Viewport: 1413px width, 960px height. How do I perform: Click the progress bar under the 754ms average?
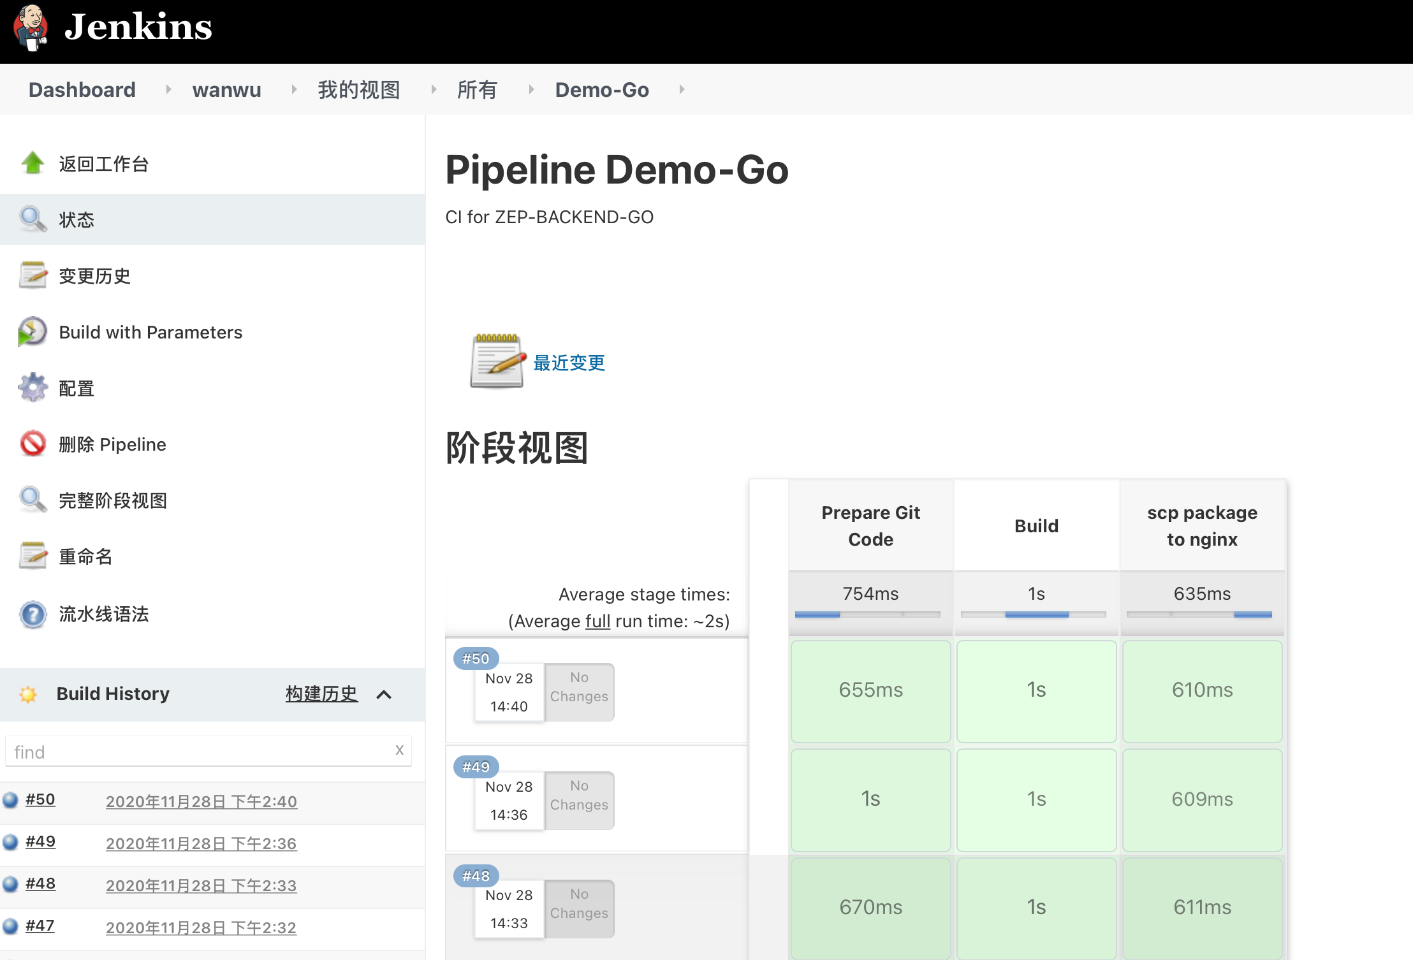[868, 615]
